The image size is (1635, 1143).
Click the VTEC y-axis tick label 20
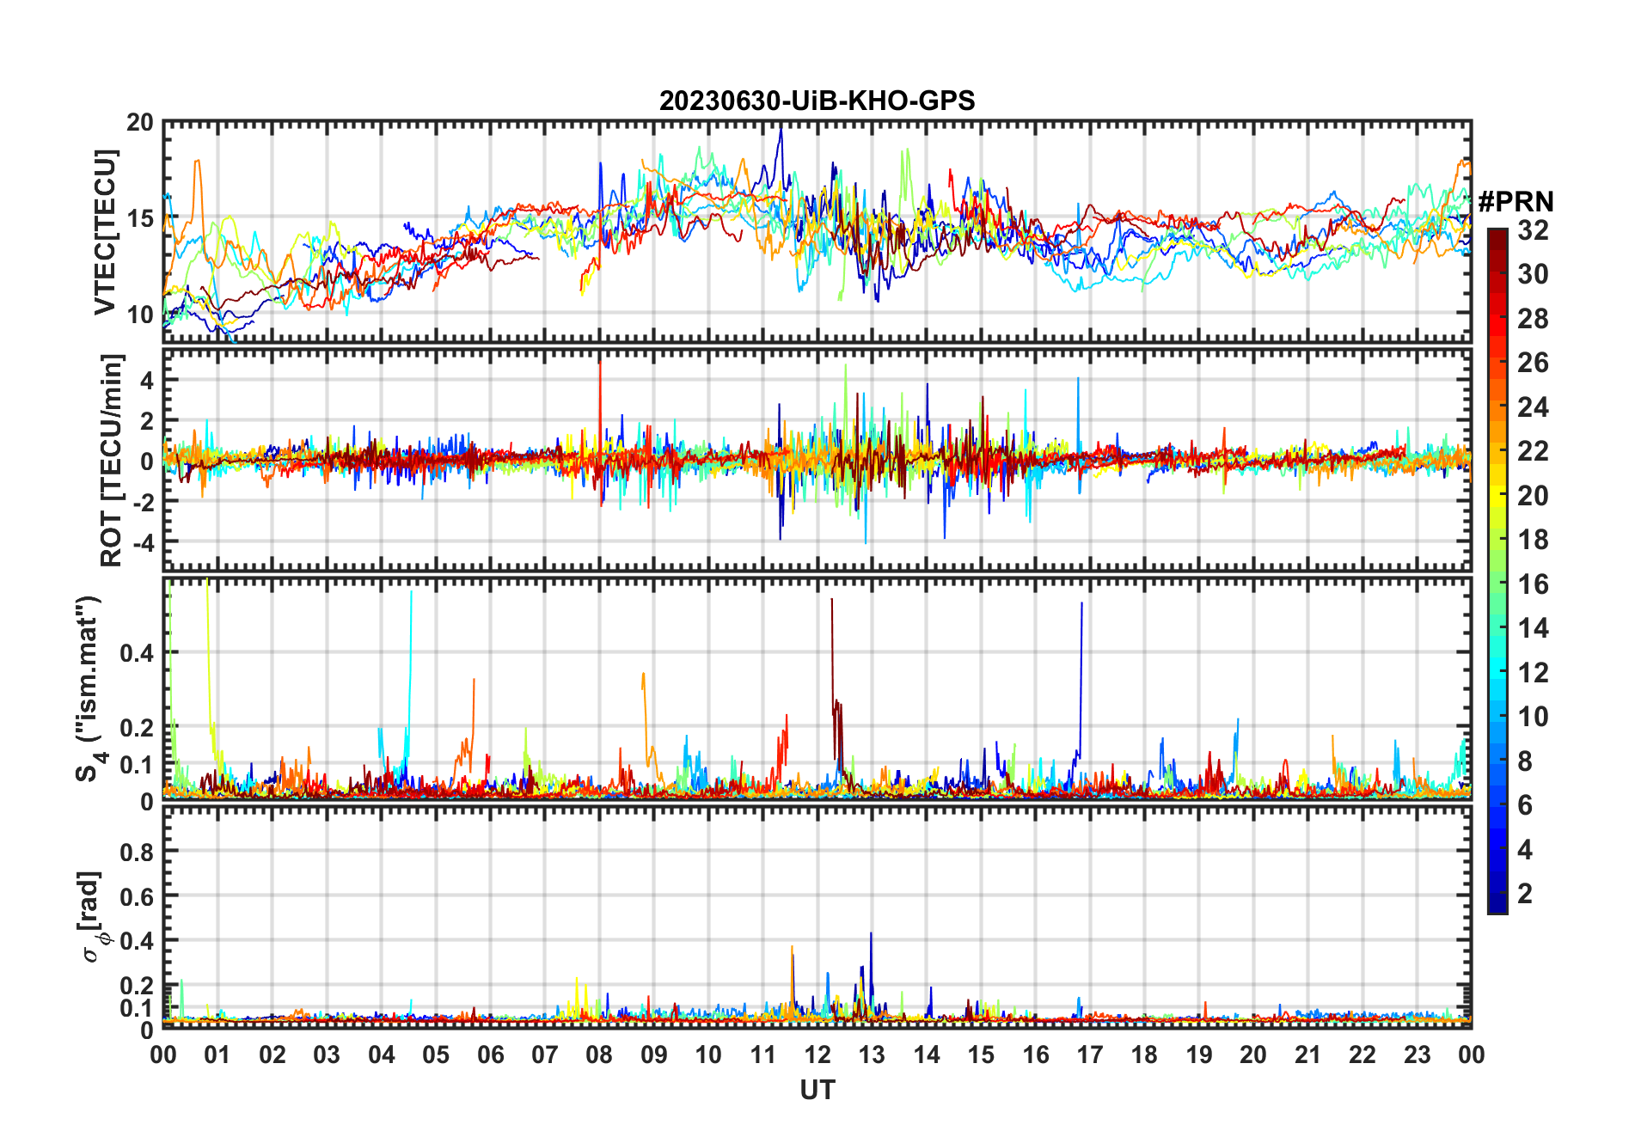click(x=140, y=123)
